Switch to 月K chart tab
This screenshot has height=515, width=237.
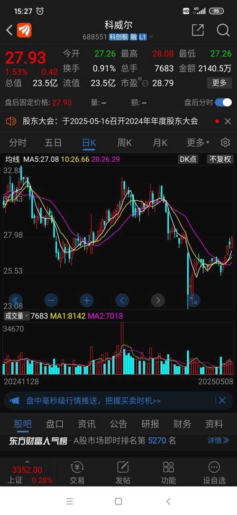point(160,143)
